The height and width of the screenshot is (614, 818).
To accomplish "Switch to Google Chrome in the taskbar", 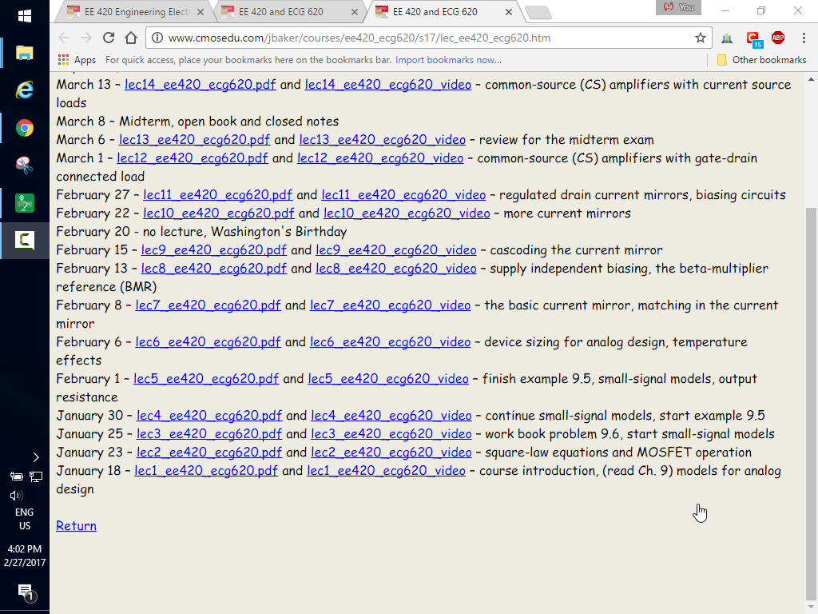I will 25,128.
